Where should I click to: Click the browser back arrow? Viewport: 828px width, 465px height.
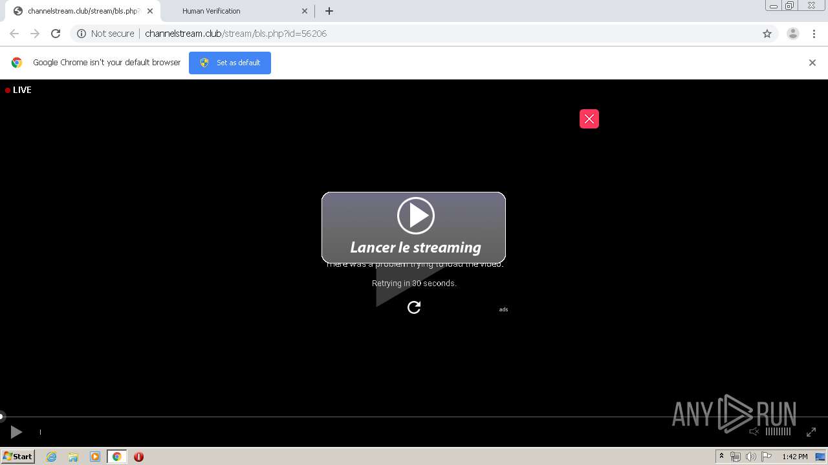[14, 34]
